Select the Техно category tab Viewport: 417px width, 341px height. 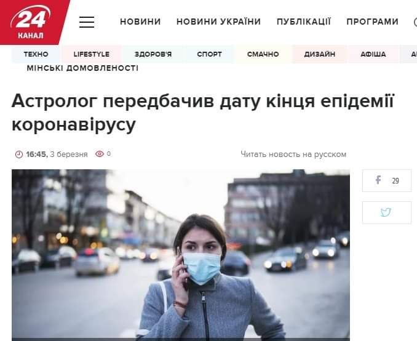[x=36, y=54]
